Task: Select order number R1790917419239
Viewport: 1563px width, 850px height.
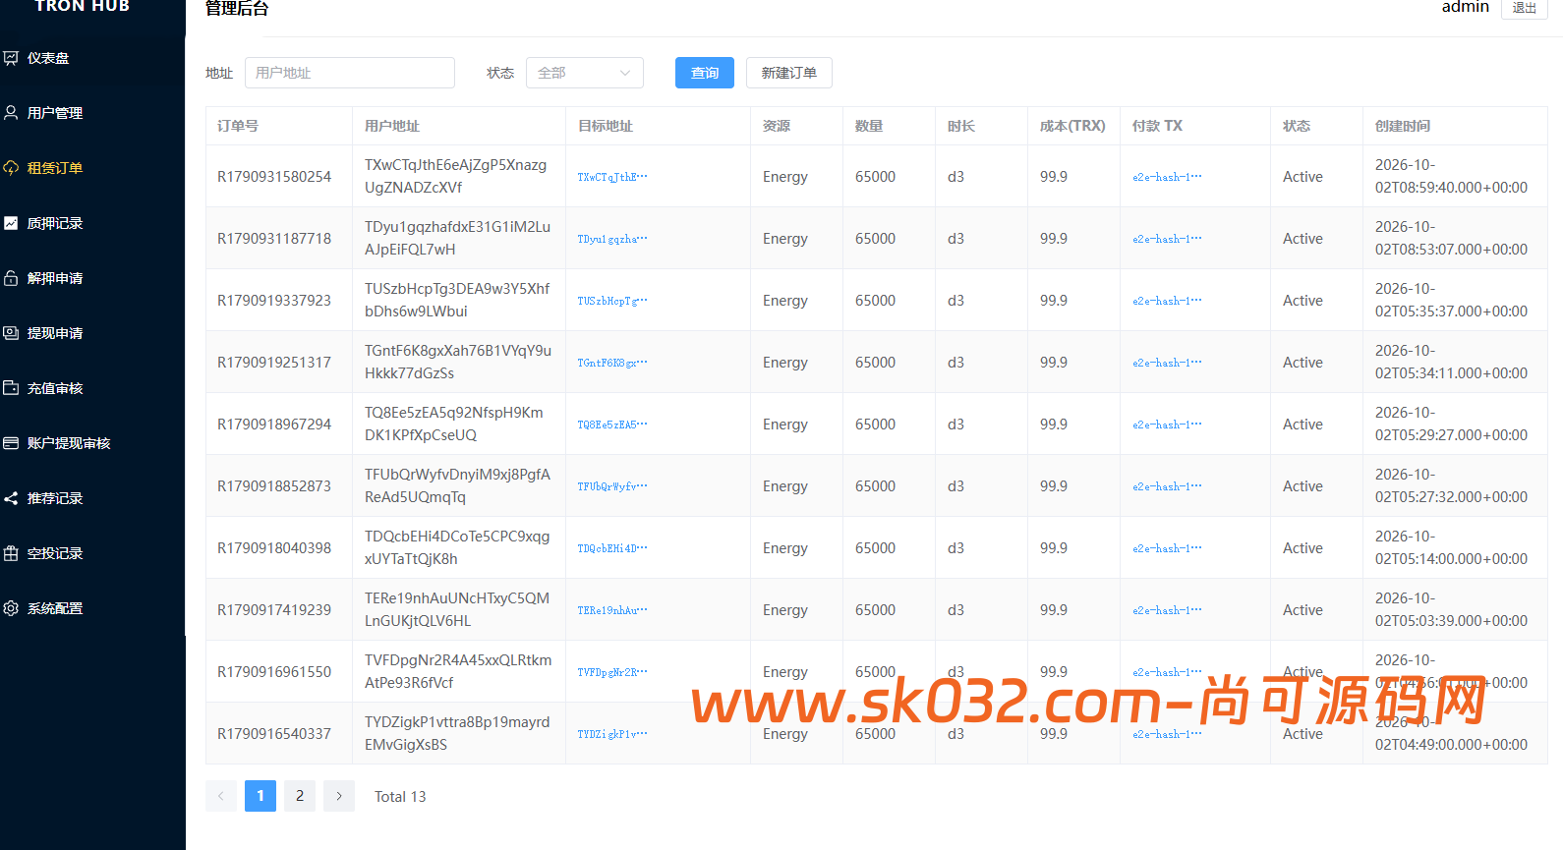Action: (x=274, y=610)
